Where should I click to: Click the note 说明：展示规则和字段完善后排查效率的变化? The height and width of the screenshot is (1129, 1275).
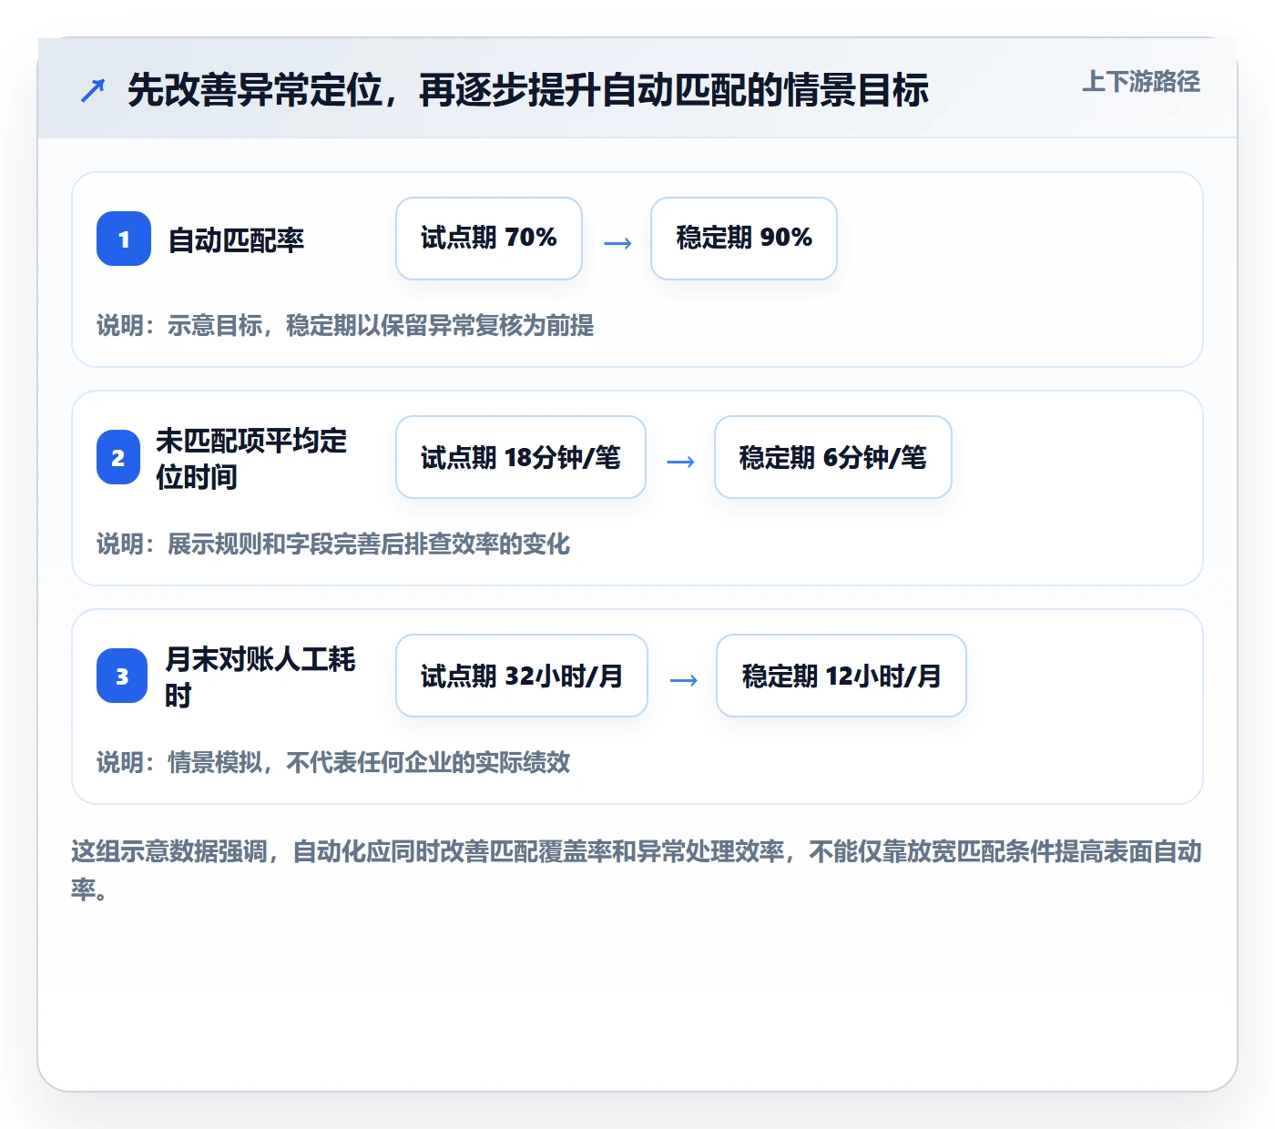pos(333,544)
